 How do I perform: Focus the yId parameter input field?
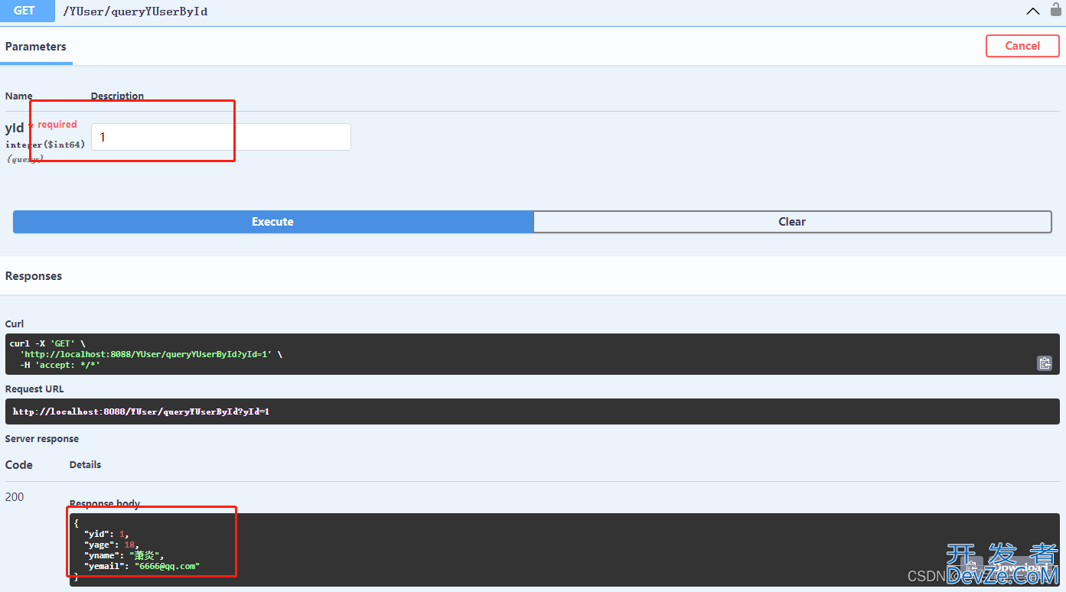[x=221, y=137]
